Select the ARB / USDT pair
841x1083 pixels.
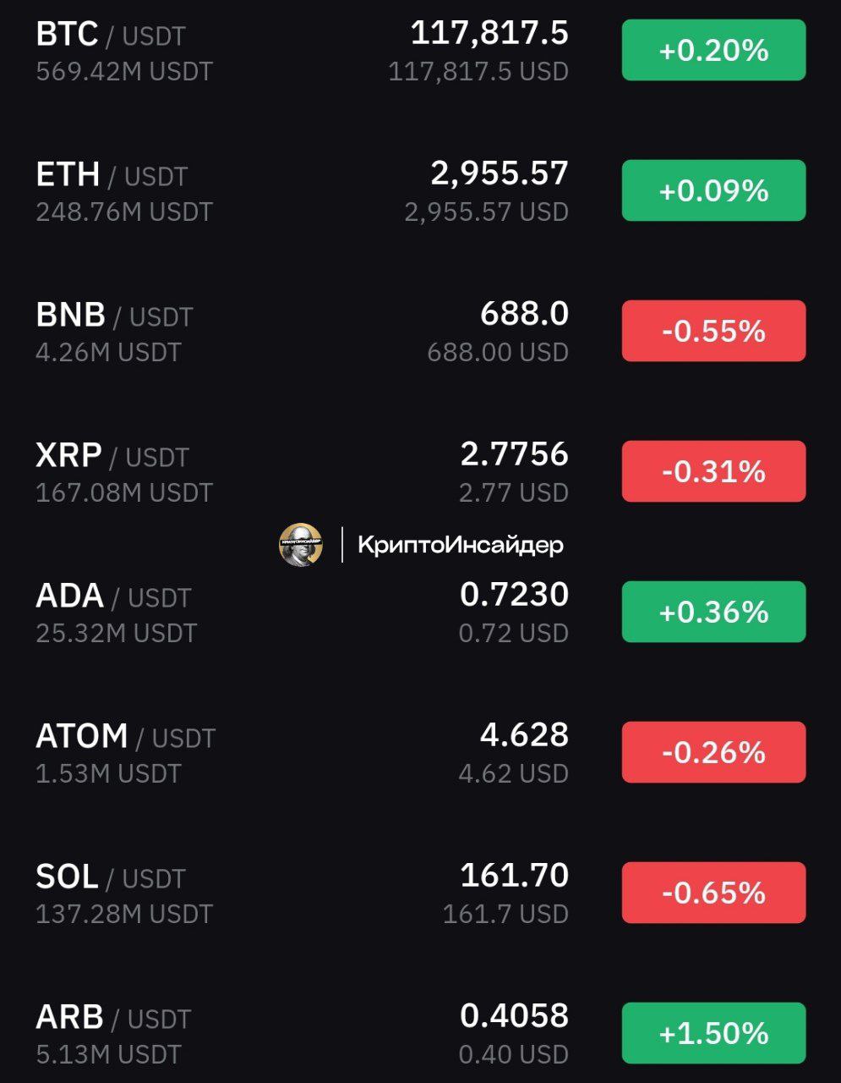coord(420,1034)
